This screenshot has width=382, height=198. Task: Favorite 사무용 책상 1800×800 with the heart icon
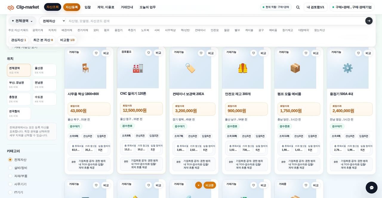click(x=96, y=53)
